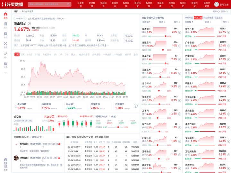Image resolution: width=231 pixels, height=173 pixels.
Task: Select the 1个月 chart range
Action: coord(30,54)
